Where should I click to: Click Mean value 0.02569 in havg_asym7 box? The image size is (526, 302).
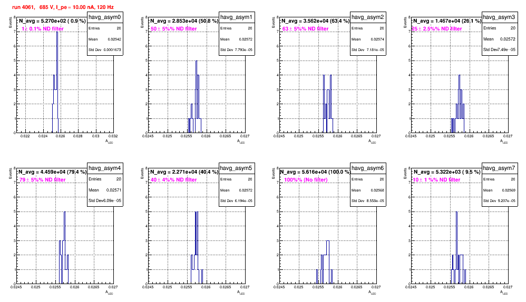509,190
